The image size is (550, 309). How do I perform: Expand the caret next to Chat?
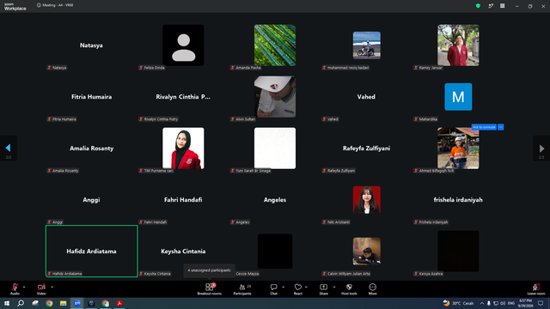[283, 287]
